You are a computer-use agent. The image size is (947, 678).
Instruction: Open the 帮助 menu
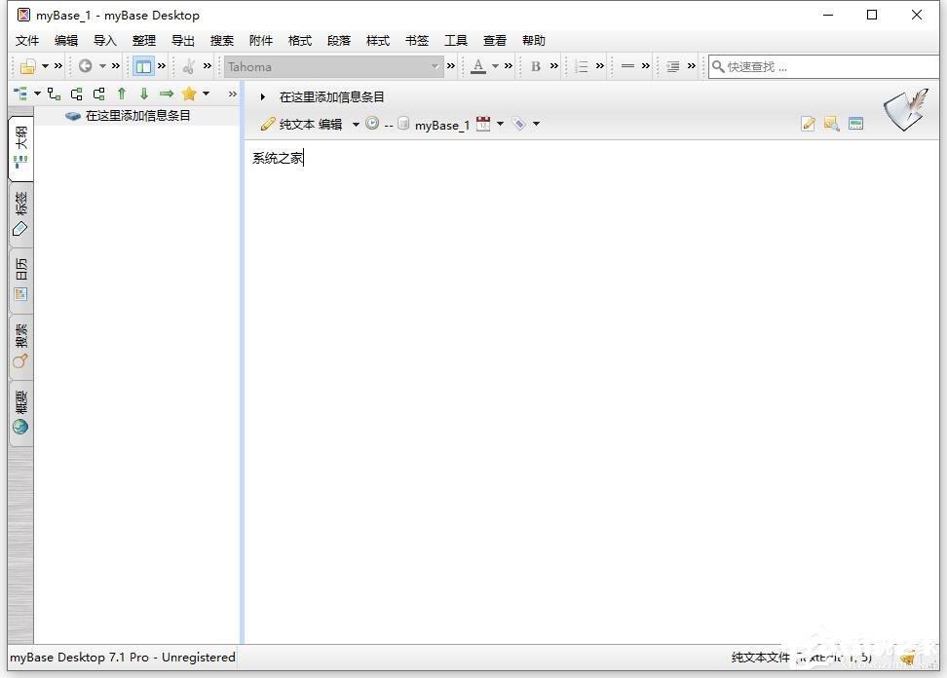pyautogui.click(x=534, y=41)
